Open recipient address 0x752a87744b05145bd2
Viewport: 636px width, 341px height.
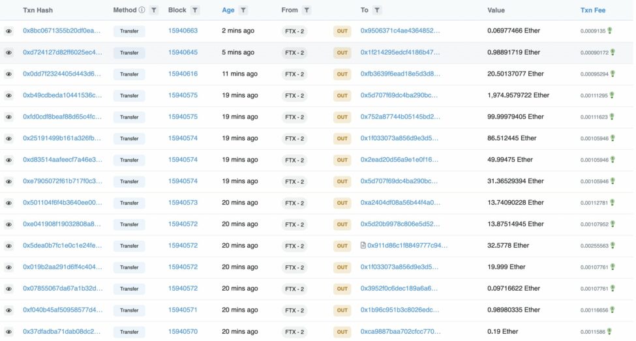pyautogui.click(x=401, y=116)
